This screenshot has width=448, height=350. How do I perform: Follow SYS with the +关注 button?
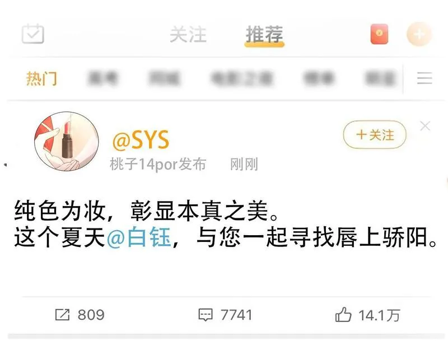[x=375, y=134]
